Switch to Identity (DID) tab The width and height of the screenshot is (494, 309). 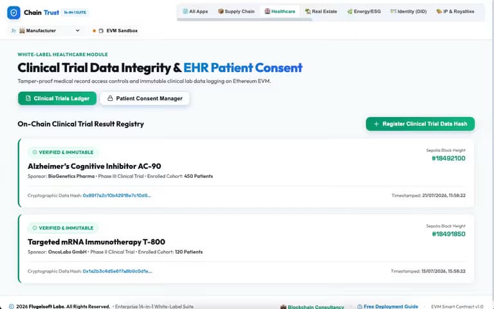408,12
